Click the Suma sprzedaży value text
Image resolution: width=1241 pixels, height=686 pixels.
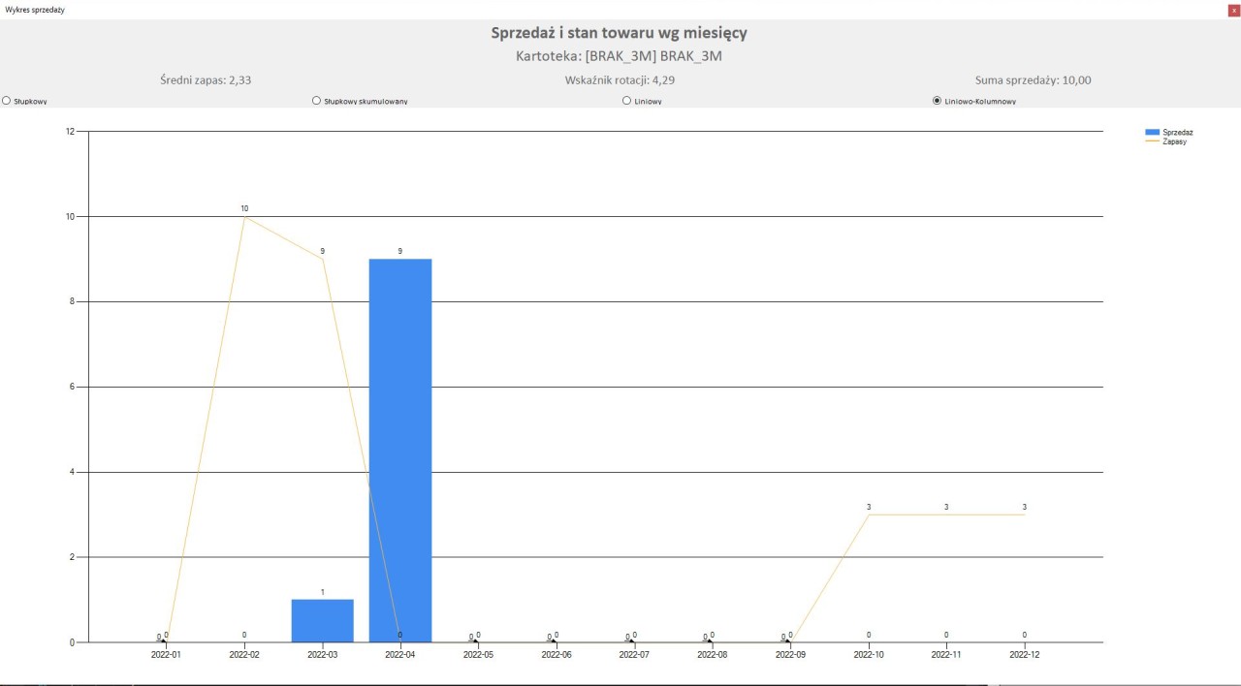1033,80
